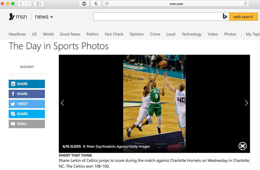The height and width of the screenshot is (170, 260).
Task: Share the slideshow on Facebook
Action: tap(27, 94)
